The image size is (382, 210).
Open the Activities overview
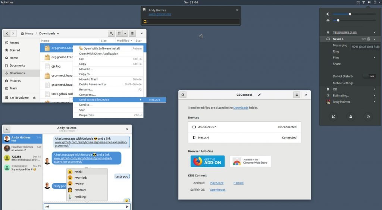tap(7, 2)
